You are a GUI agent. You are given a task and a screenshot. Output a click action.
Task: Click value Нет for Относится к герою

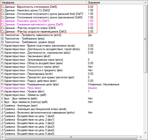(90, 67)
